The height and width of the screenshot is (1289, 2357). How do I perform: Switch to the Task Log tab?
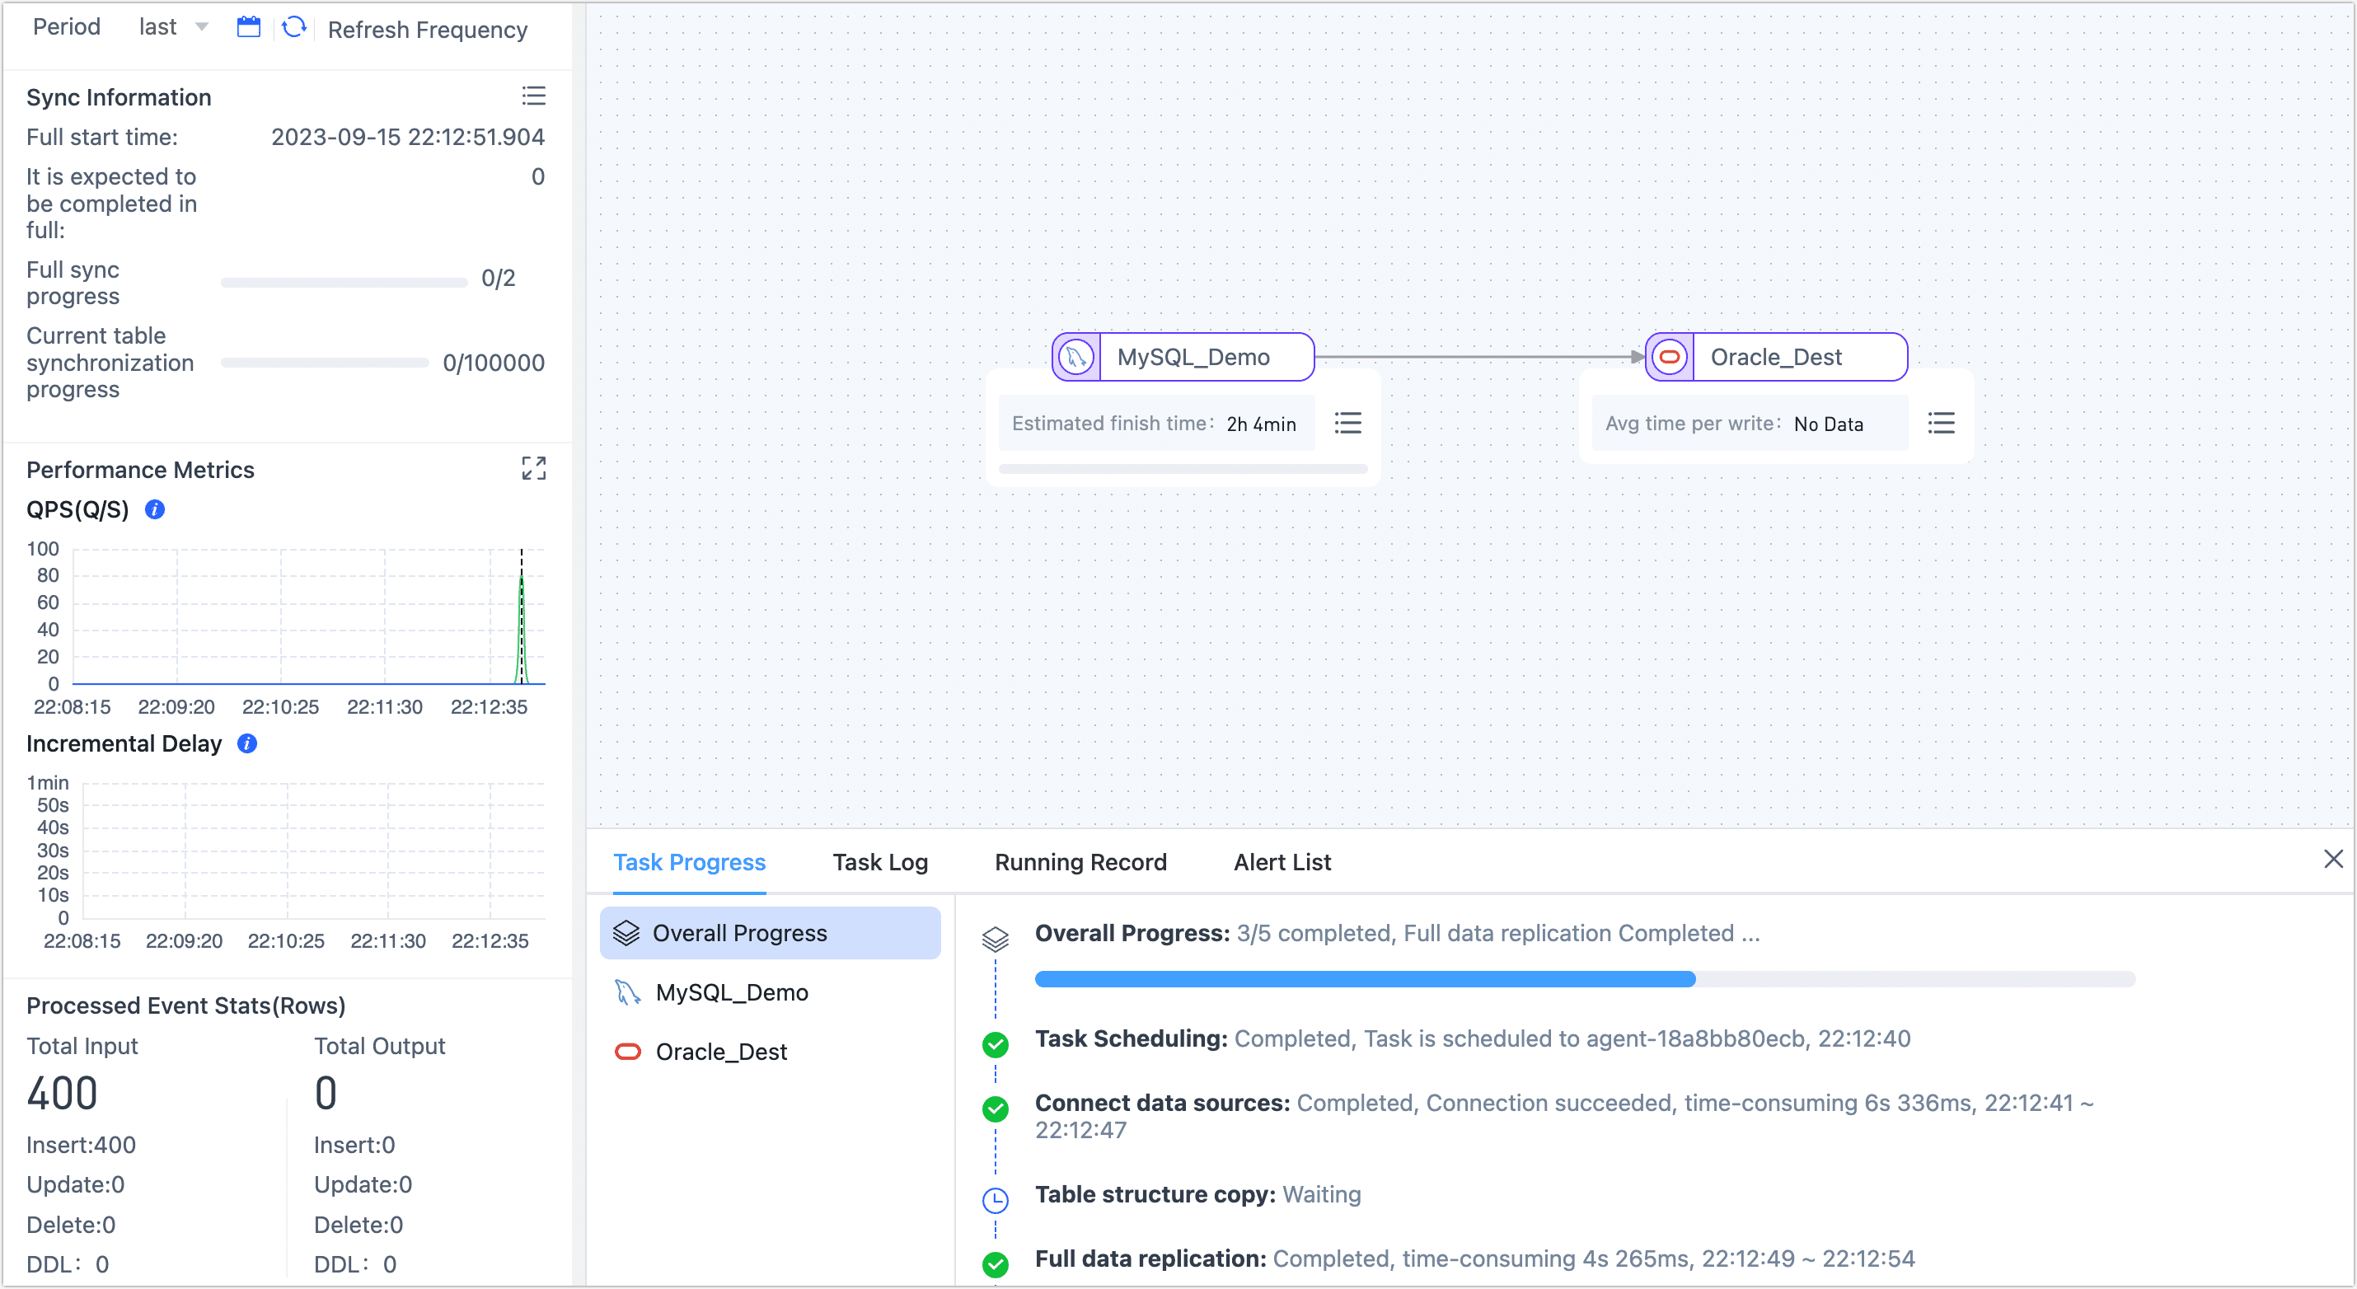pyautogui.click(x=879, y=862)
